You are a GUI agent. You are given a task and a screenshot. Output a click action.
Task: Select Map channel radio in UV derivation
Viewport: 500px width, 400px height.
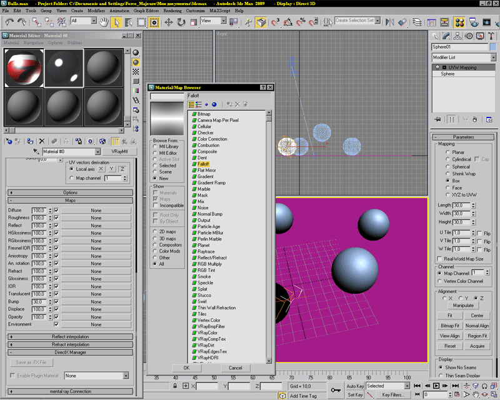[85, 178]
